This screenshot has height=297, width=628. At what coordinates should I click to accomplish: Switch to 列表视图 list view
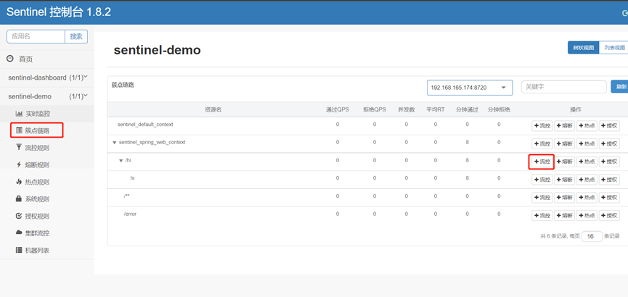pos(613,48)
